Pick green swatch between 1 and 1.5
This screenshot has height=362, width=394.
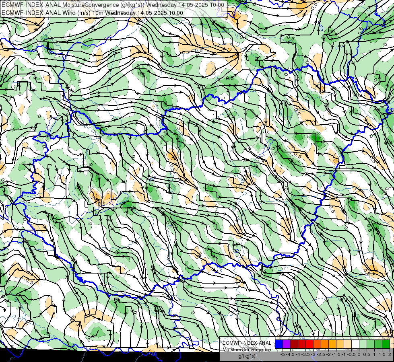coord(378,344)
